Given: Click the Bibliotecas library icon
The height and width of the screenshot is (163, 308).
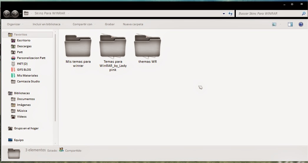Looking at the screenshot, I should (10, 93).
